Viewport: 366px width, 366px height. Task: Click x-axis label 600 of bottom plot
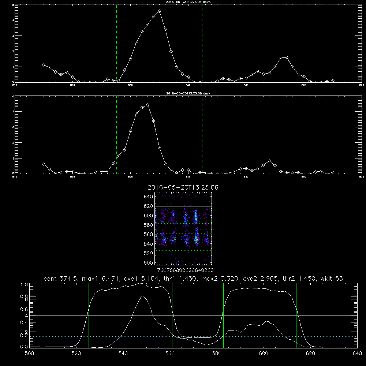264,354
